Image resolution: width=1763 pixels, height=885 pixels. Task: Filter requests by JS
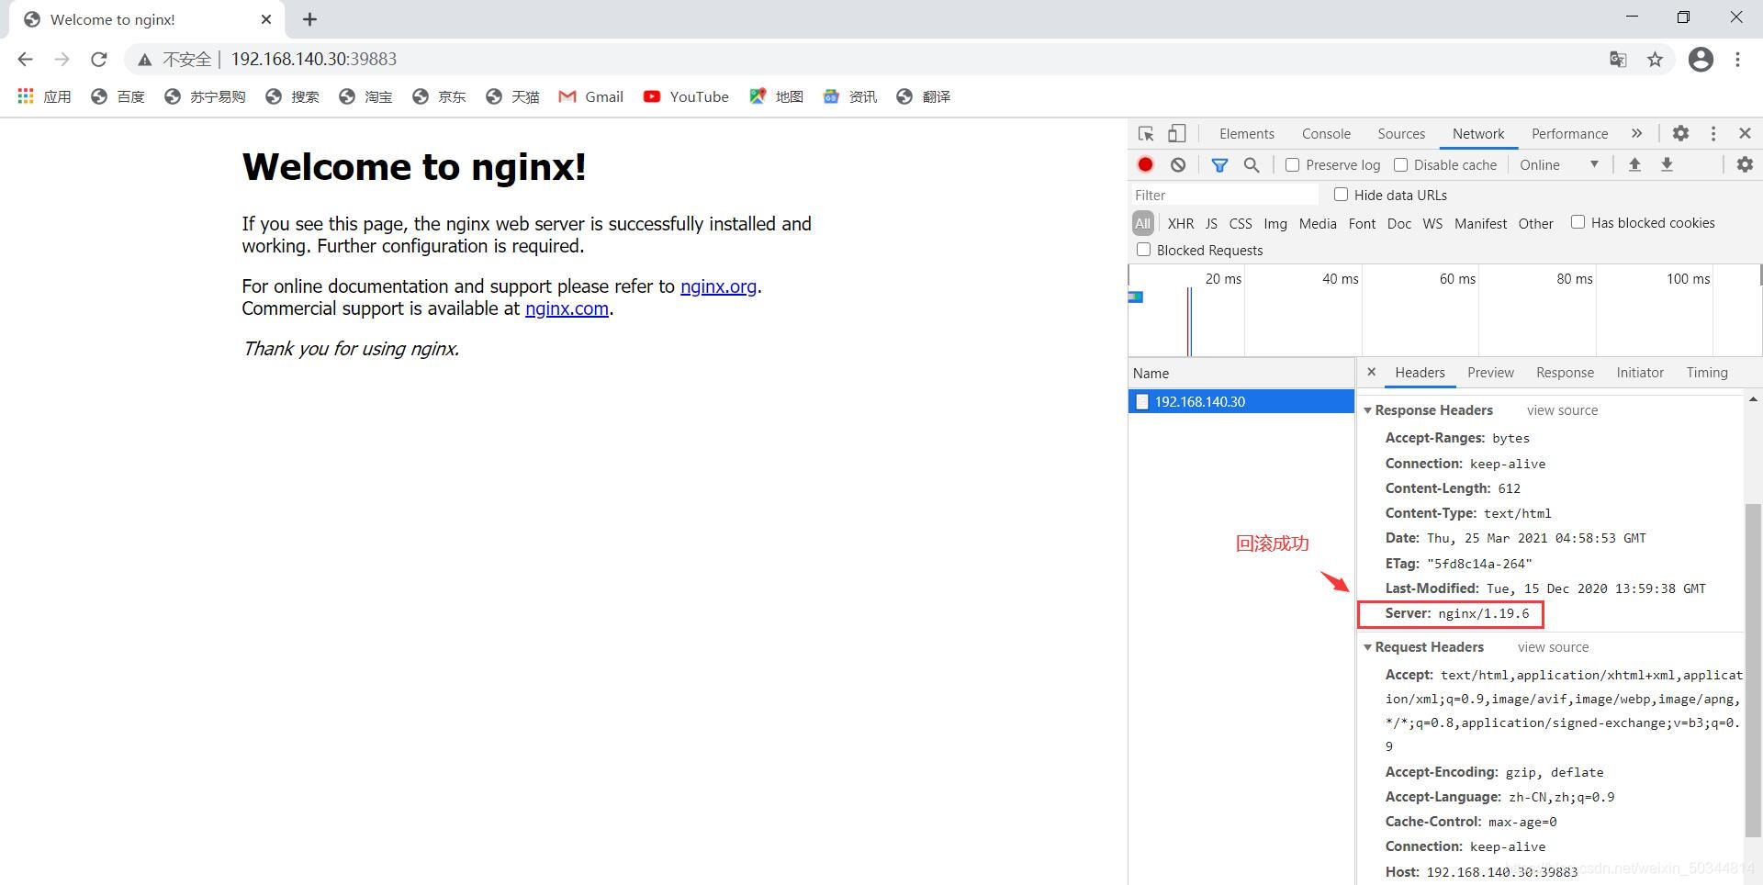click(x=1211, y=223)
